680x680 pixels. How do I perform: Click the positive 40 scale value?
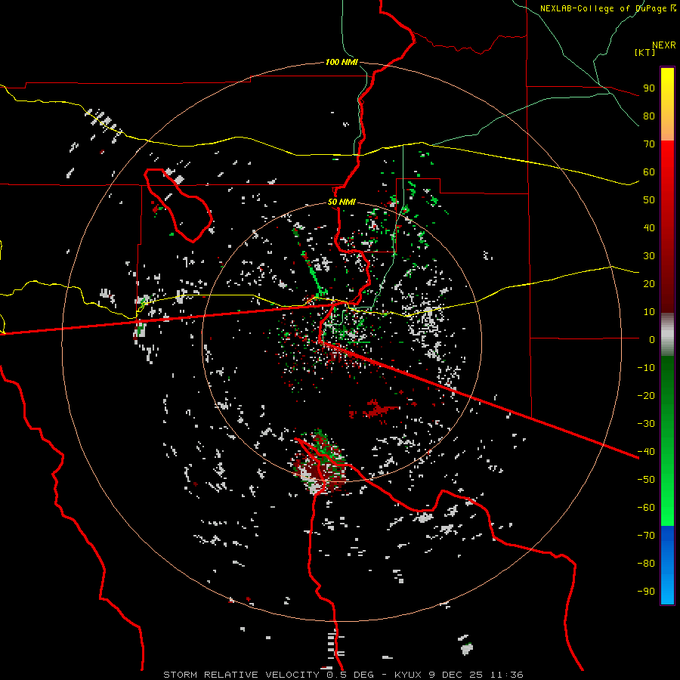649,227
